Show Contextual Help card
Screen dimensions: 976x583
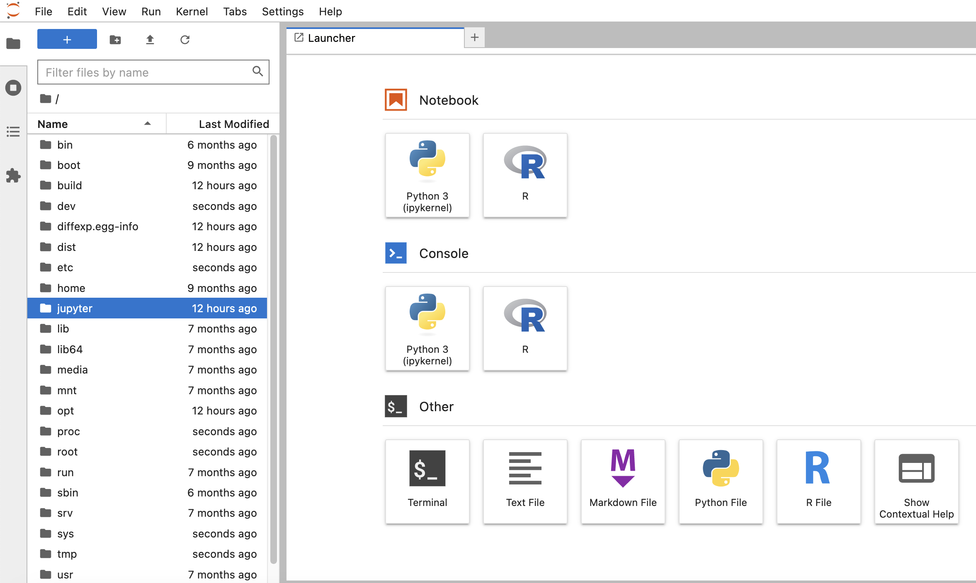(x=916, y=481)
